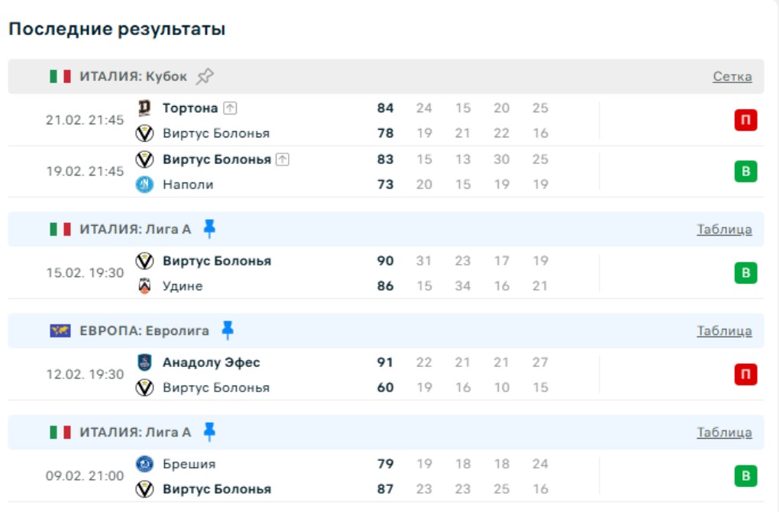Unpin the Europe Euroleague section
The image size is (779, 512).
click(x=228, y=330)
